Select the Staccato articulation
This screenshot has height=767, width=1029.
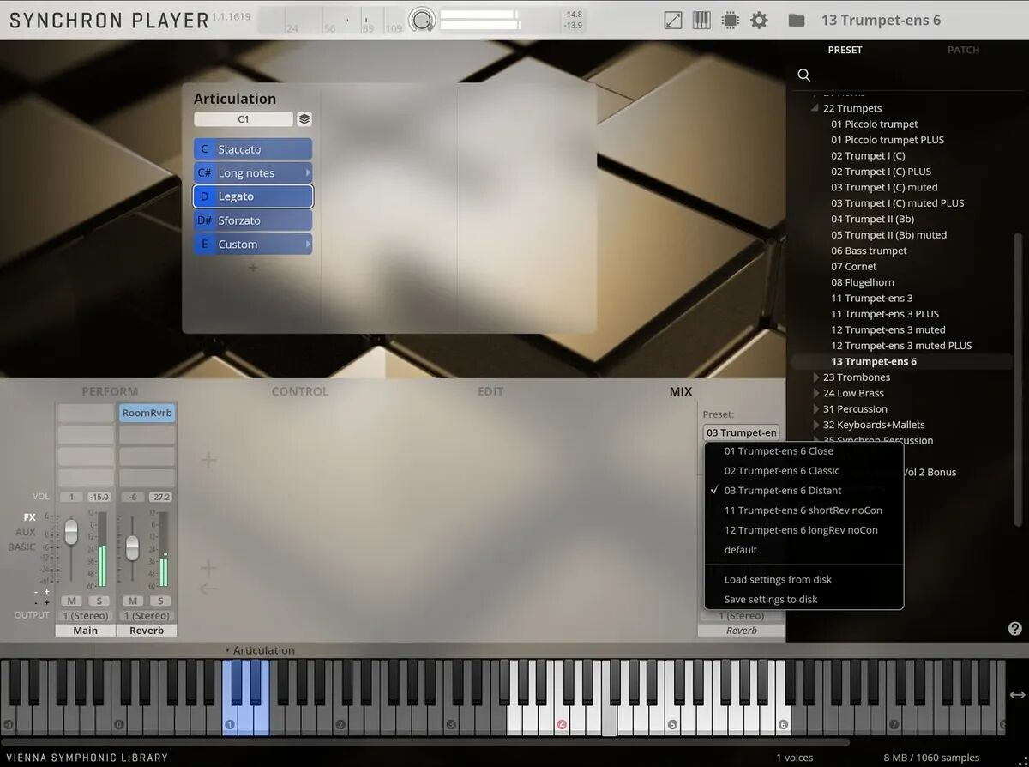pos(253,149)
